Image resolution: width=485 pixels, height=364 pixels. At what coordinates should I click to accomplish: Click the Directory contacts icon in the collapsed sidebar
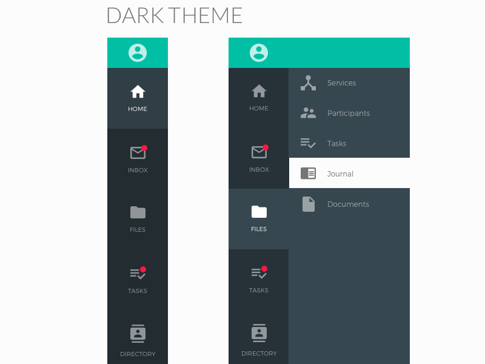[138, 334]
